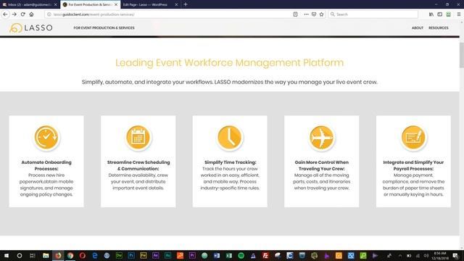The height and width of the screenshot is (261, 464).
Task: Show sidebars icon in Firefox toolbar
Action: pos(440,14)
